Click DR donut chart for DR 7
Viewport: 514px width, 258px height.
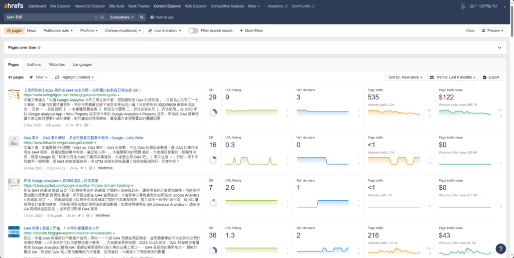click(x=213, y=203)
